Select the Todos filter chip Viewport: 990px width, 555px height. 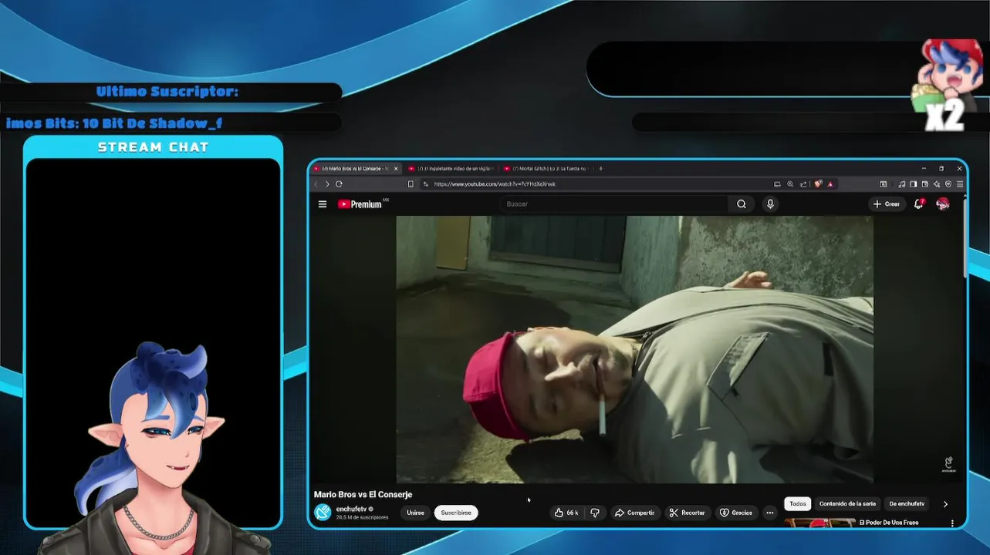[x=798, y=504]
